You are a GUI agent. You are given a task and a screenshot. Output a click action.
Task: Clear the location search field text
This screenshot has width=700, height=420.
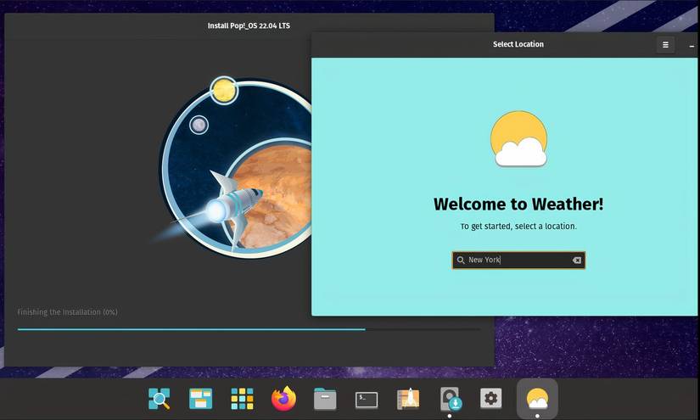[577, 260]
